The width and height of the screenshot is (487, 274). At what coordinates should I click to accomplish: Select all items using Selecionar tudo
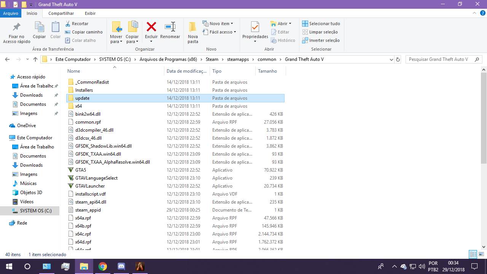coord(321,23)
